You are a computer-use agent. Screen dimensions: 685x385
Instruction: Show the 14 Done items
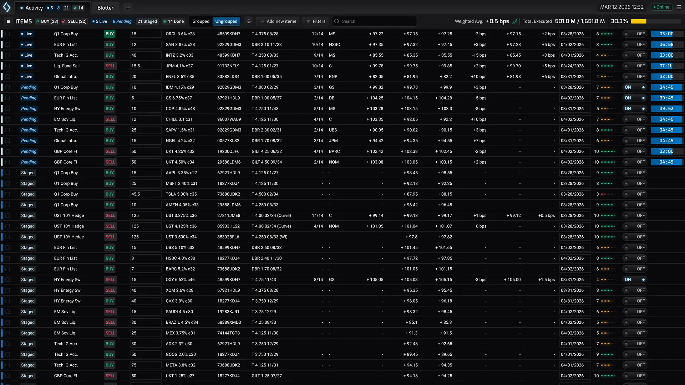173,21
